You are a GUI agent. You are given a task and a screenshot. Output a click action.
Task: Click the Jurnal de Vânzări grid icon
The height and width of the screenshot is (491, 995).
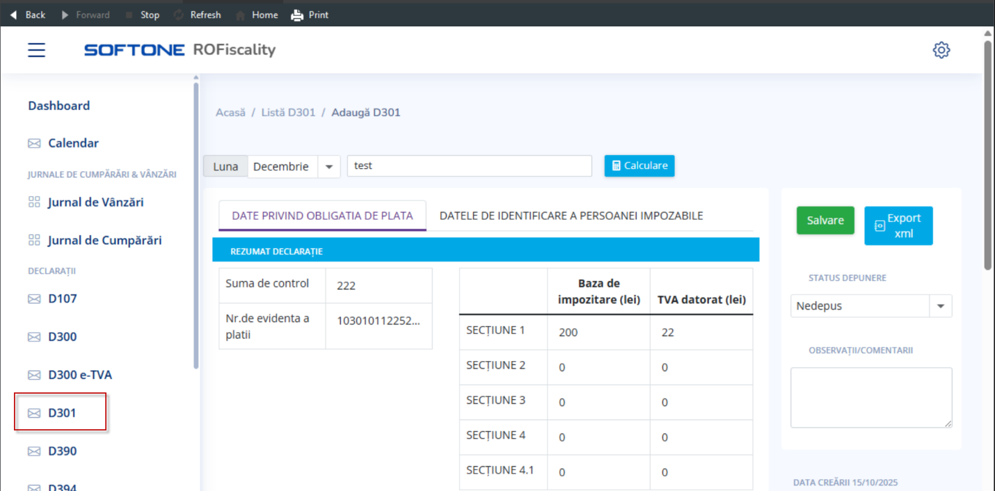coord(34,202)
